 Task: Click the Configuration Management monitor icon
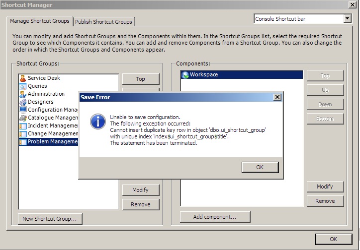pyautogui.click(x=23, y=110)
